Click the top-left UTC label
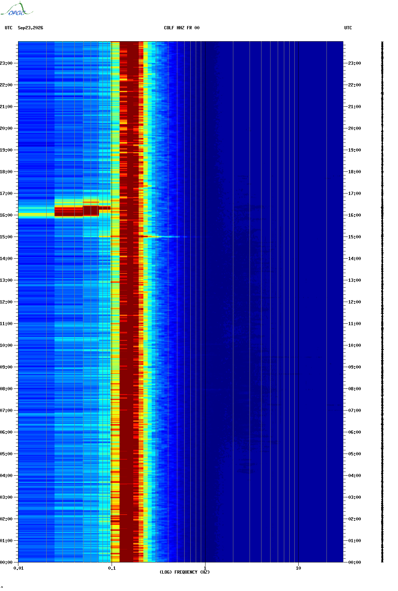 9,28
